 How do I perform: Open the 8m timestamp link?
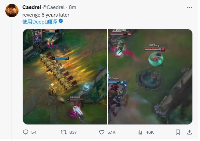[x=73, y=7]
